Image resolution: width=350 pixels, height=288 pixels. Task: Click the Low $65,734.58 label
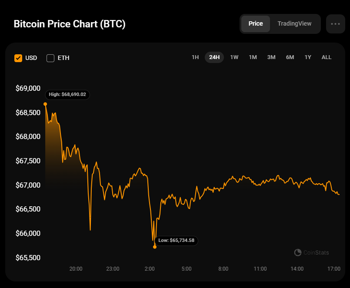click(177, 240)
